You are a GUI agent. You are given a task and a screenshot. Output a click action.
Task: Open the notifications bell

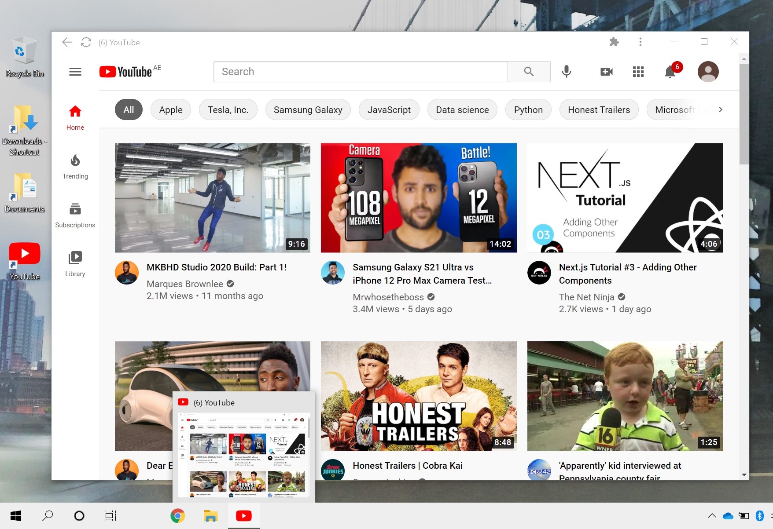coord(670,72)
